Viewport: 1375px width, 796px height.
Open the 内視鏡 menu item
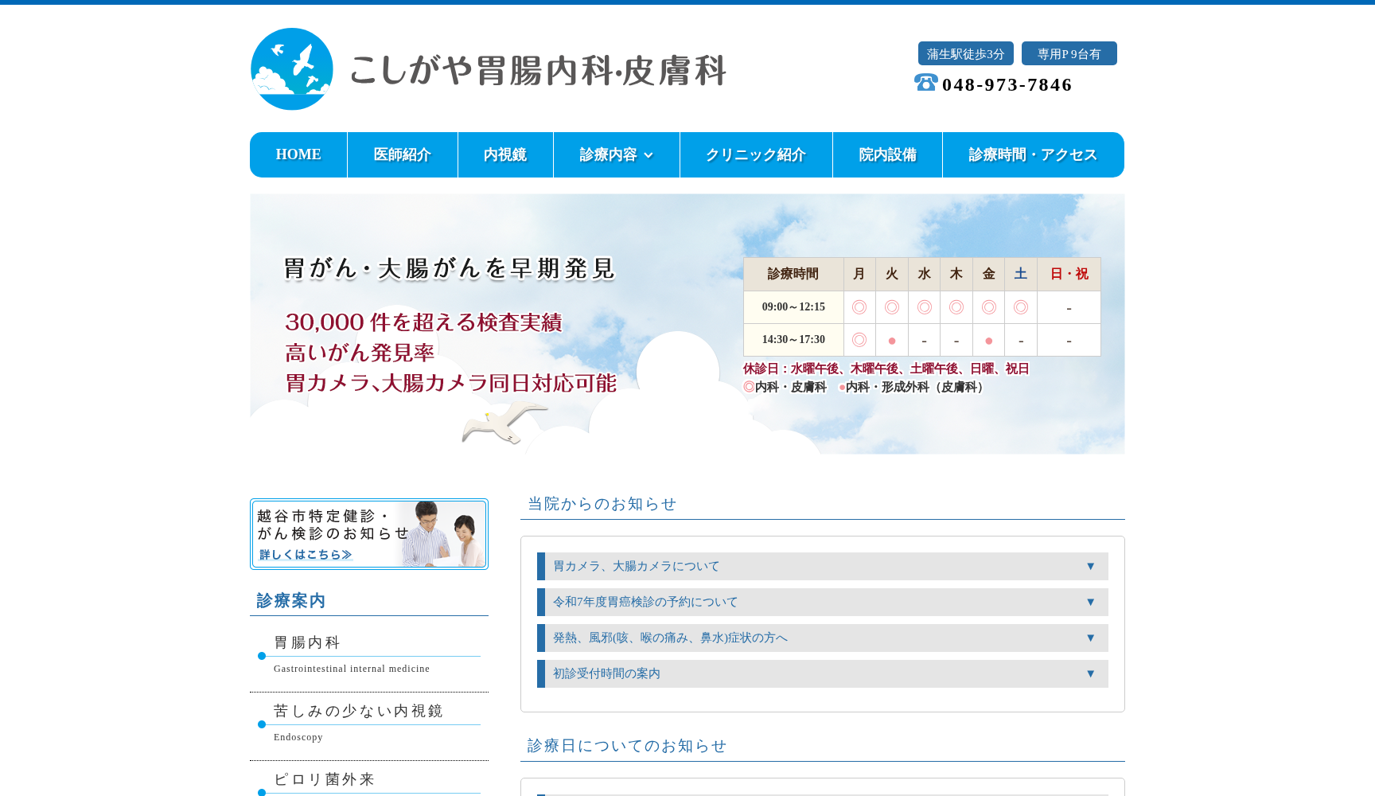[504, 154]
